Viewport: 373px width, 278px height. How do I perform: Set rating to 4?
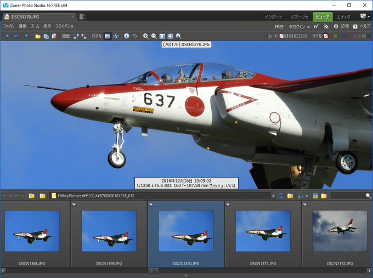[x=301, y=36]
